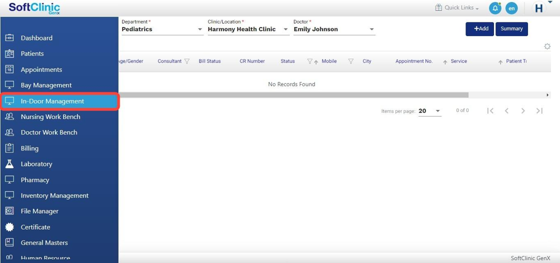
Task: Open the Department dropdown showing Pediatrics
Action: 162,29
